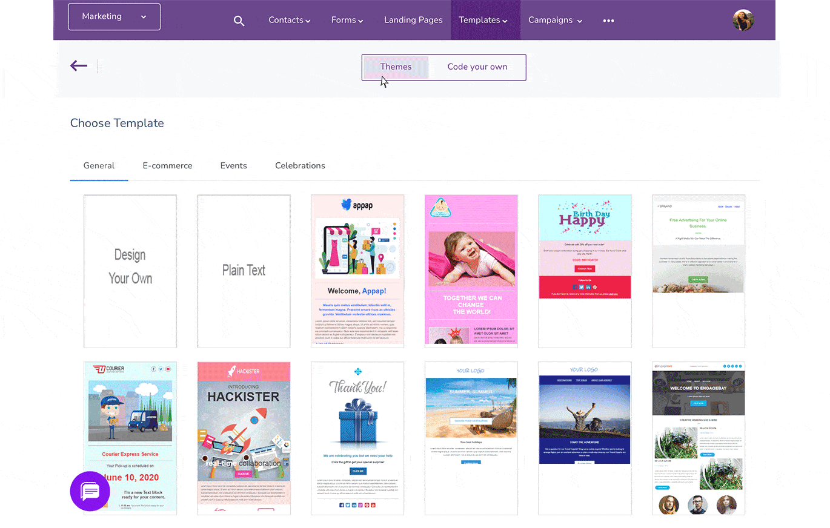Pick the Start The Adventure template

[585, 438]
